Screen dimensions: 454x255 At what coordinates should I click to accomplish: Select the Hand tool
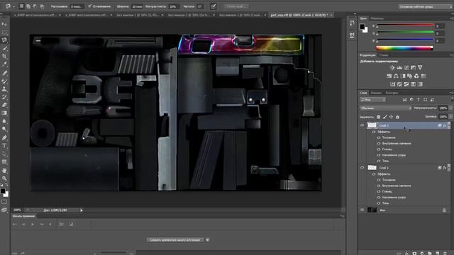4,171
